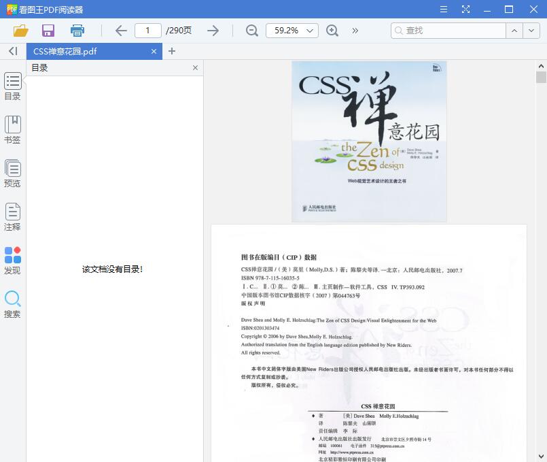Find the previous search result with the up arrow
The width and height of the screenshot is (547, 462).
pos(514,31)
